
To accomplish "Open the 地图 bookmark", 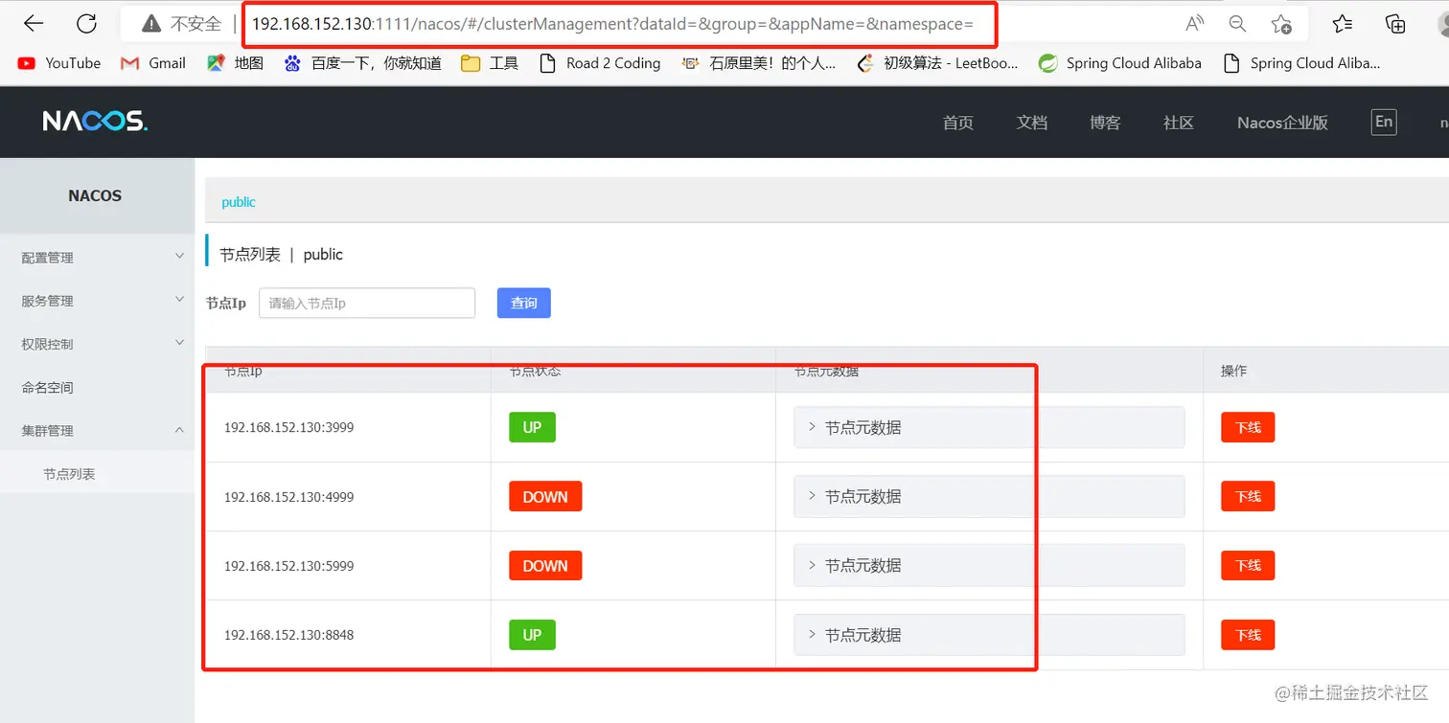I will click(x=235, y=63).
